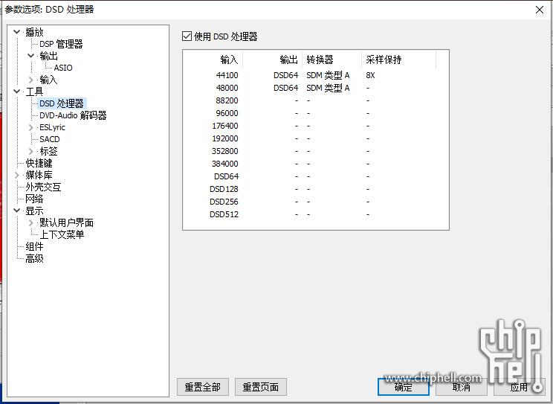Click the 取消 button

point(462,387)
